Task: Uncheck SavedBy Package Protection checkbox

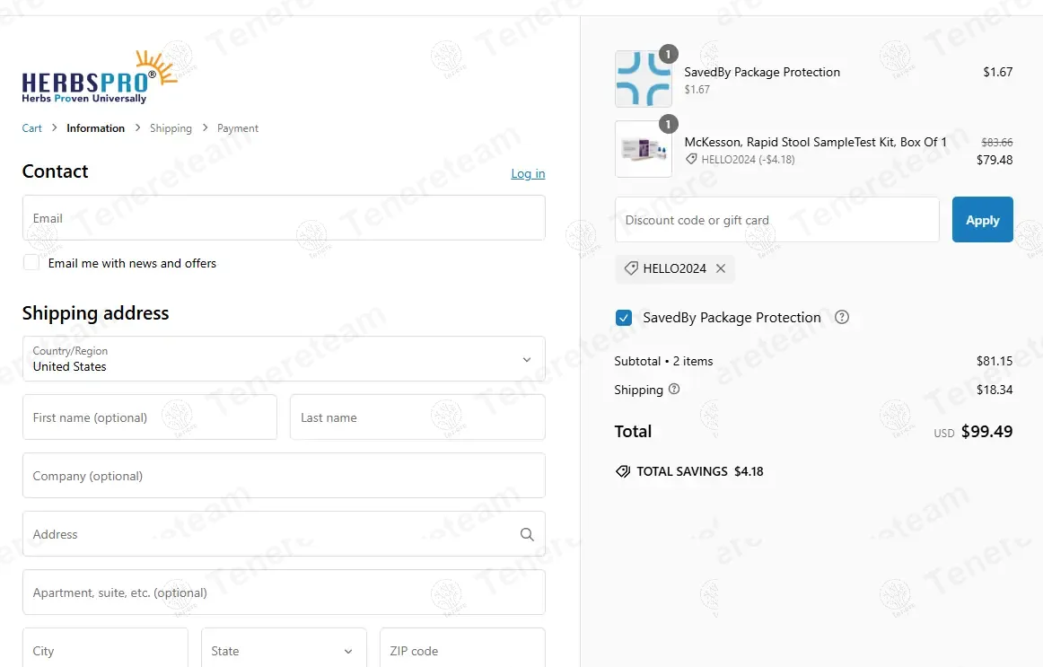Action: coord(624,318)
